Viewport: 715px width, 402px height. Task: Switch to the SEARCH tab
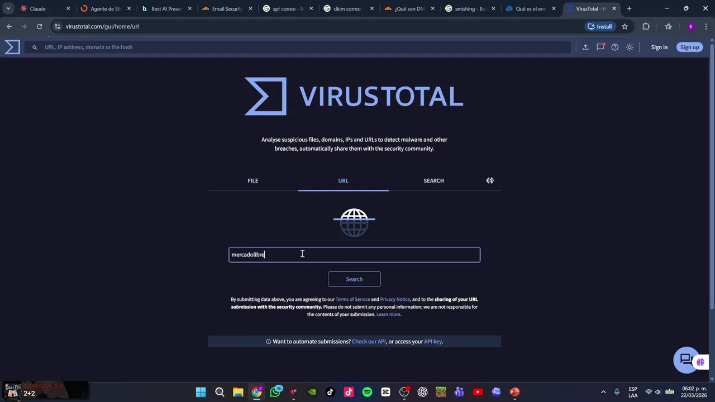[433, 180]
